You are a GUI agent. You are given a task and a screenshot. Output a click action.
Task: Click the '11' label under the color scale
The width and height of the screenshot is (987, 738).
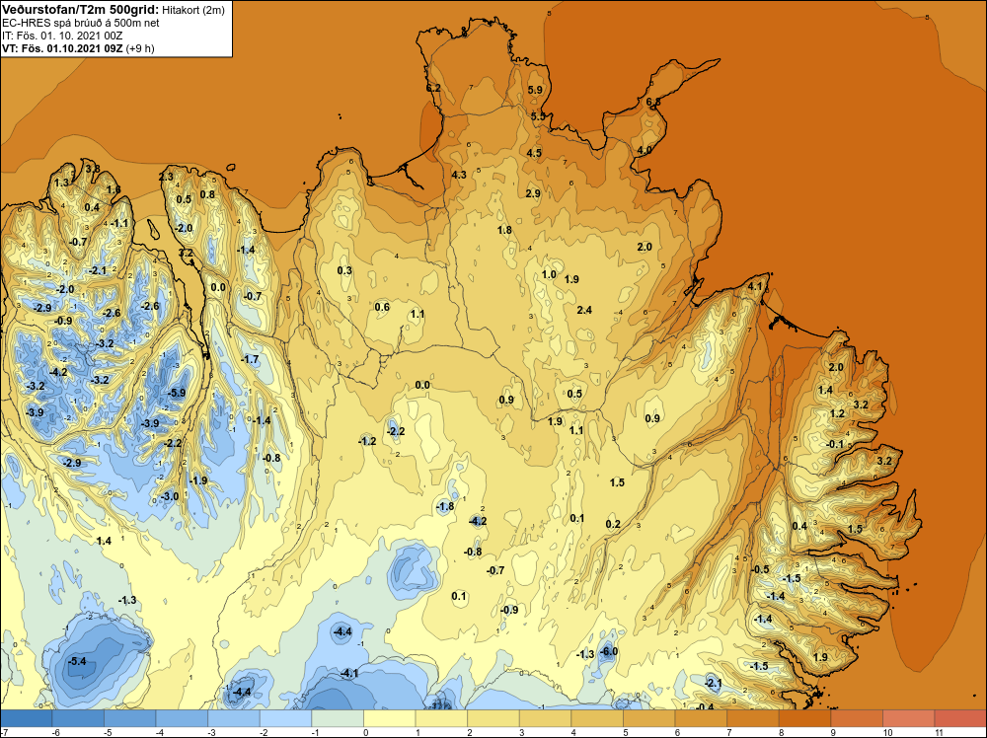click(x=940, y=732)
